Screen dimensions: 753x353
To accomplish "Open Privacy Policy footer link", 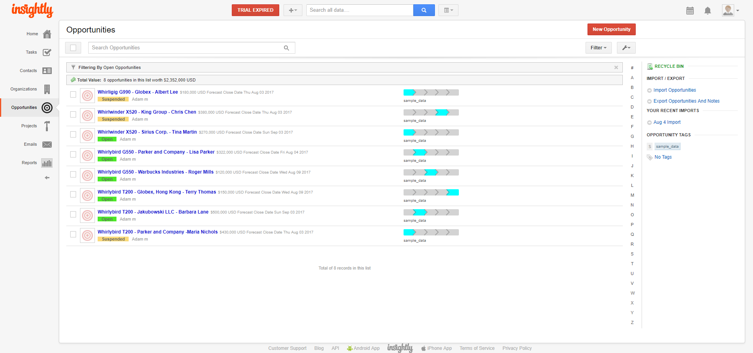I will [517, 348].
